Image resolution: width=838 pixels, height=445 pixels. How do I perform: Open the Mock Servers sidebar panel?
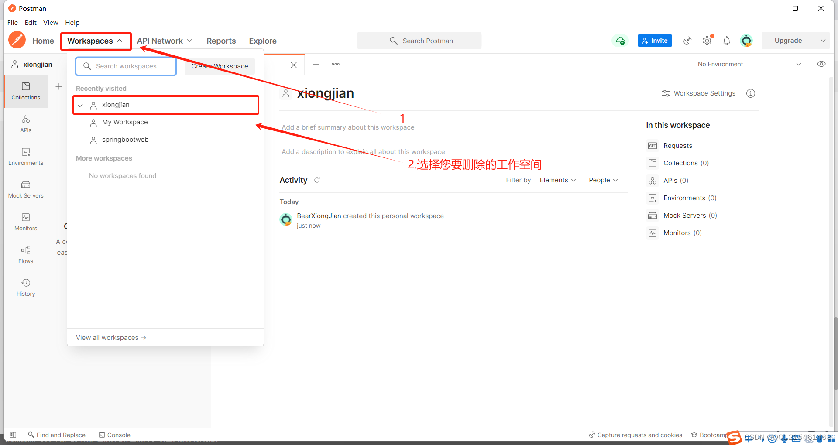(26, 190)
